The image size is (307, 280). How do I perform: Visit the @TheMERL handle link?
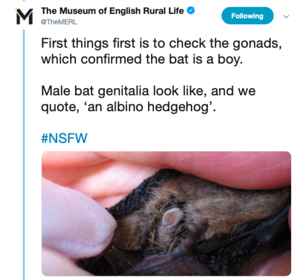pyautogui.click(x=59, y=22)
